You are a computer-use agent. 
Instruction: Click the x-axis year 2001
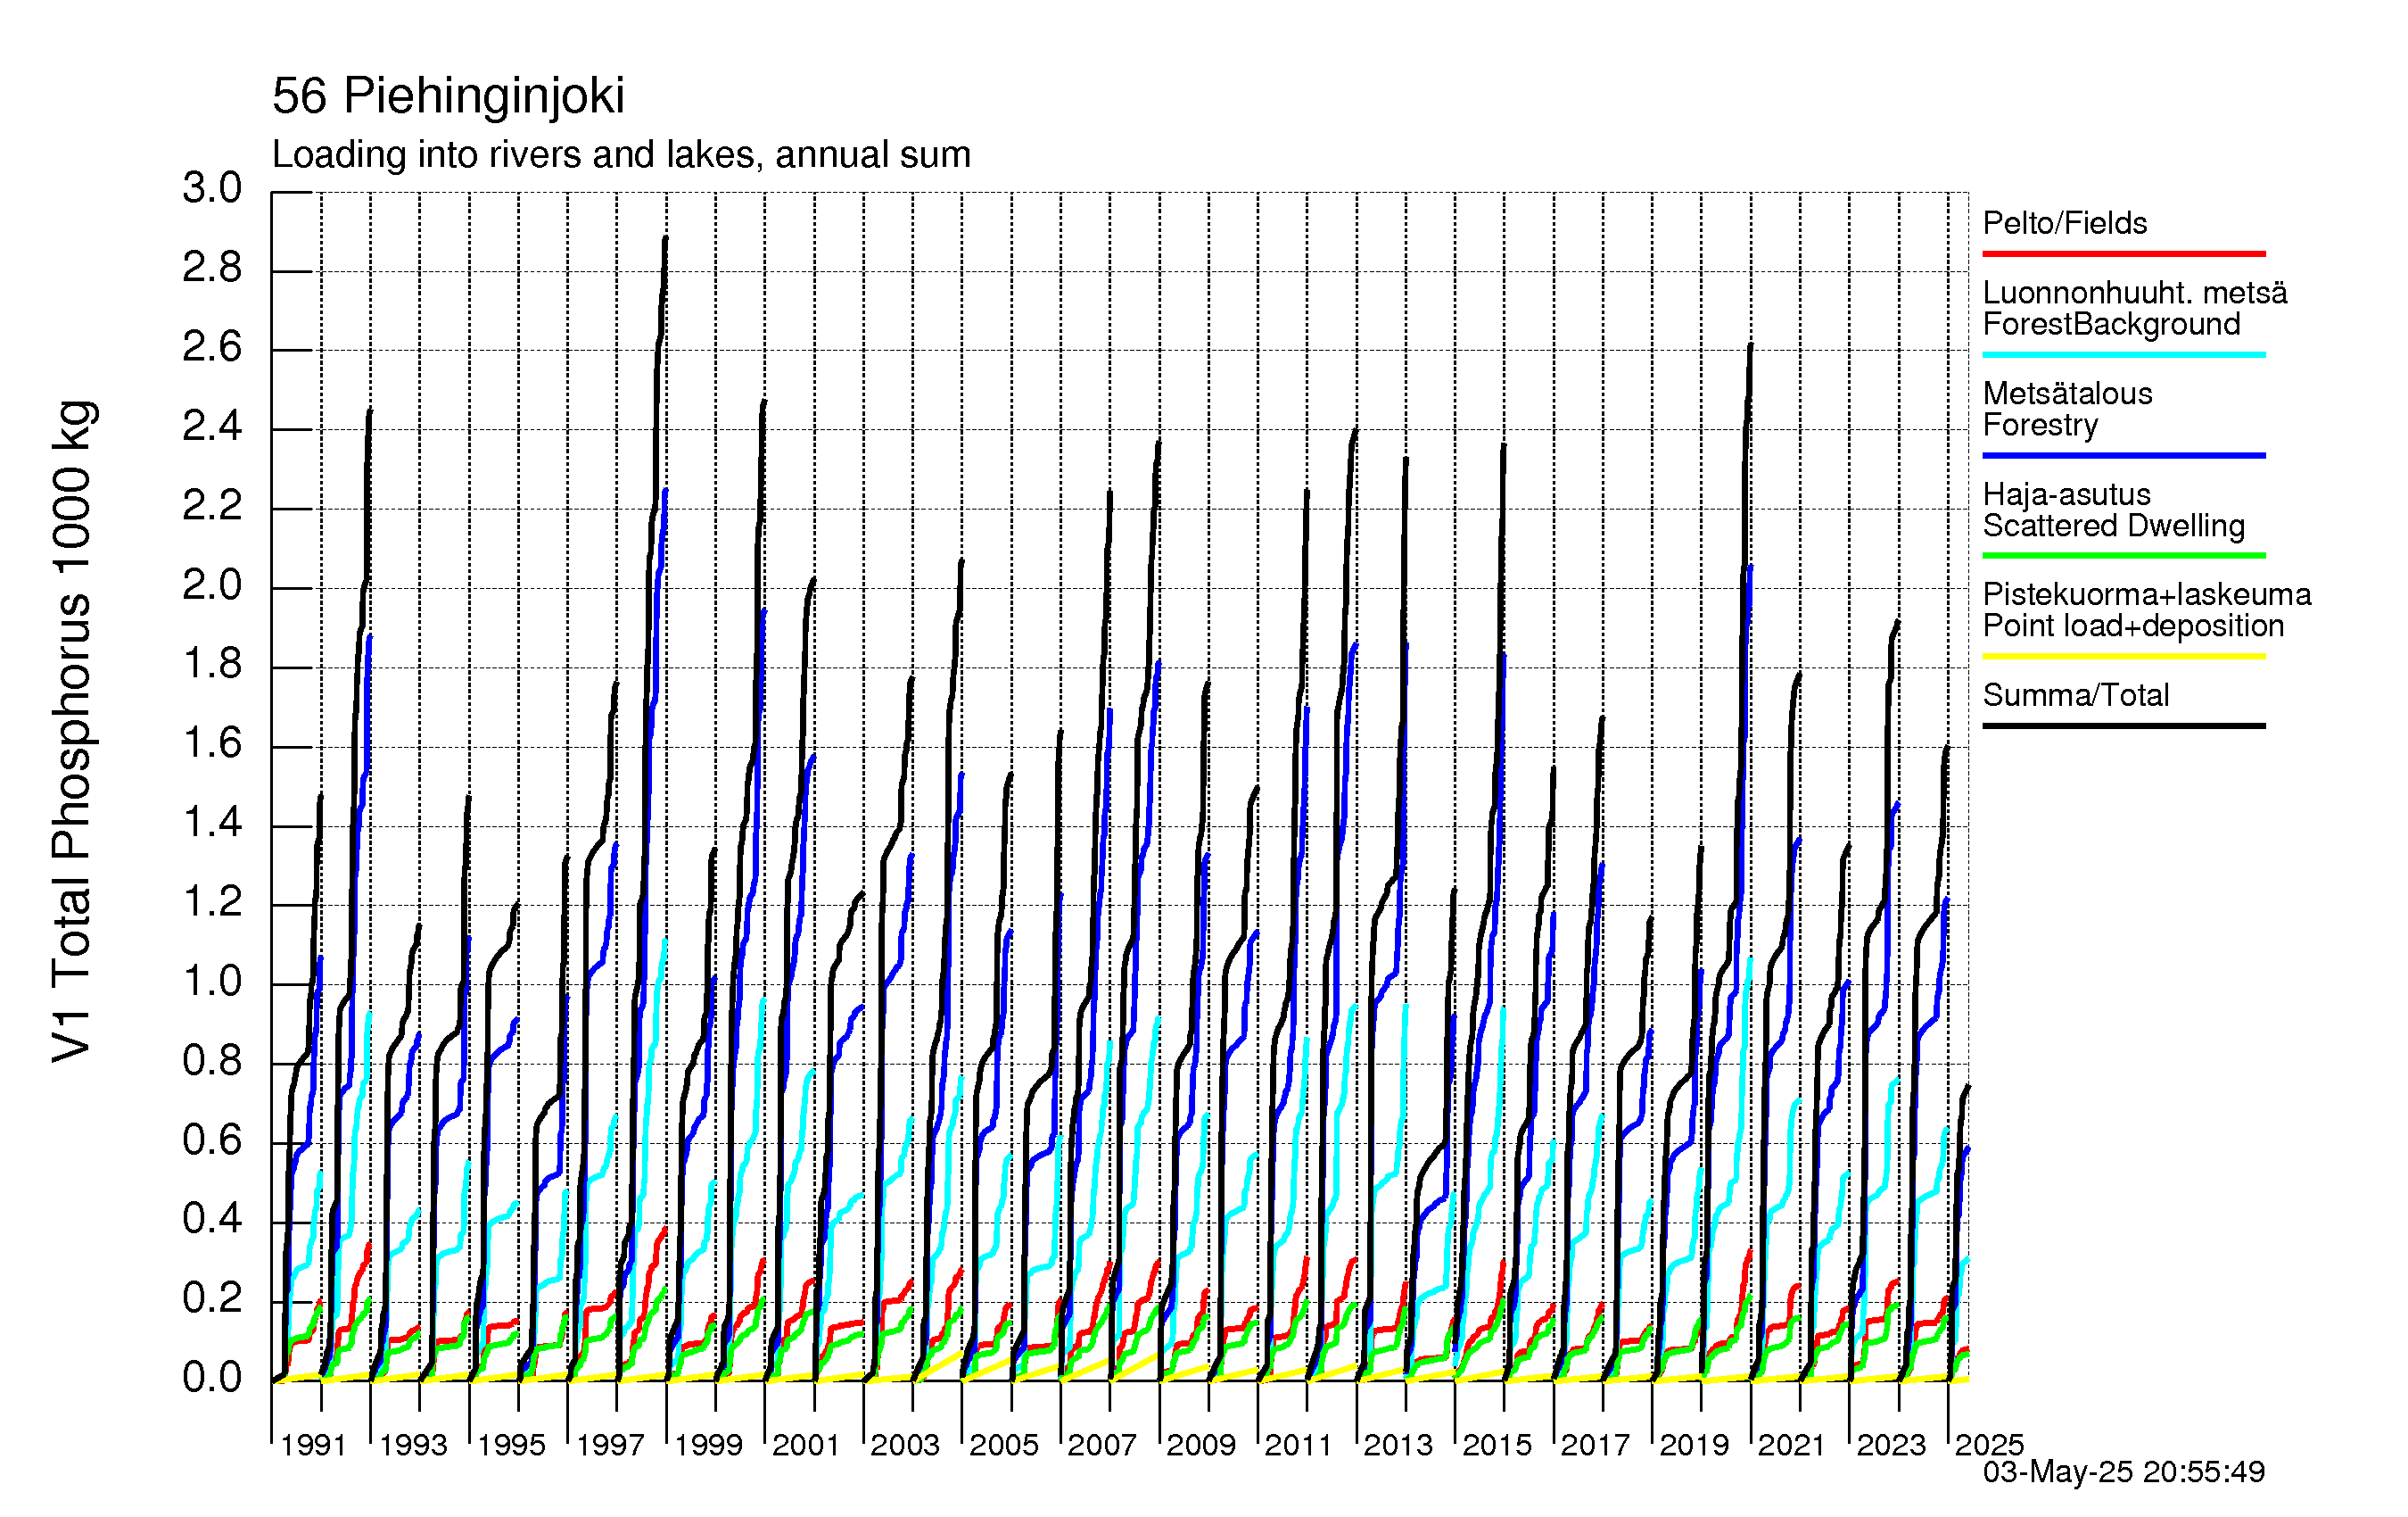tap(806, 1445)
